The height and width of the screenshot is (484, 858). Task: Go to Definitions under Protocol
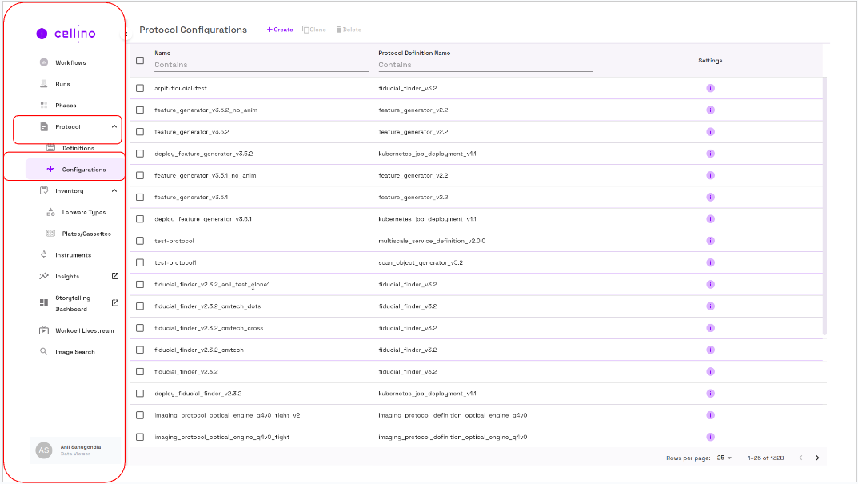pos(78,148)
